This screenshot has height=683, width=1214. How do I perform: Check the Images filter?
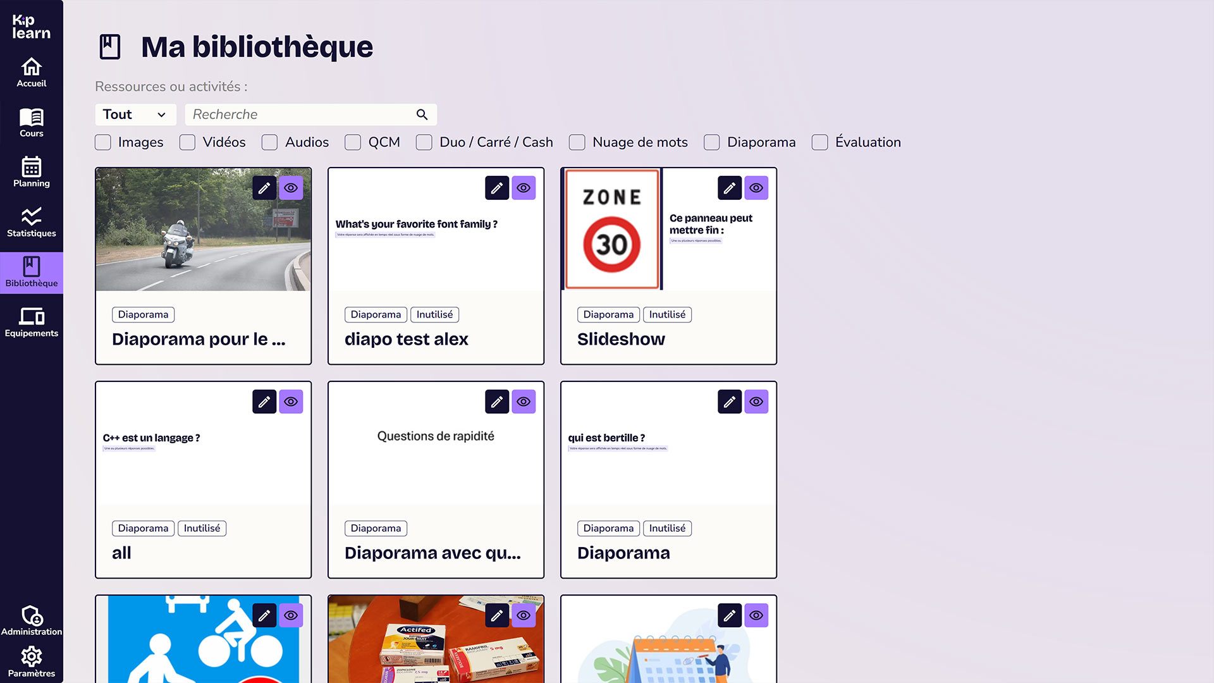pyautogui.click(x=103, y=142)
